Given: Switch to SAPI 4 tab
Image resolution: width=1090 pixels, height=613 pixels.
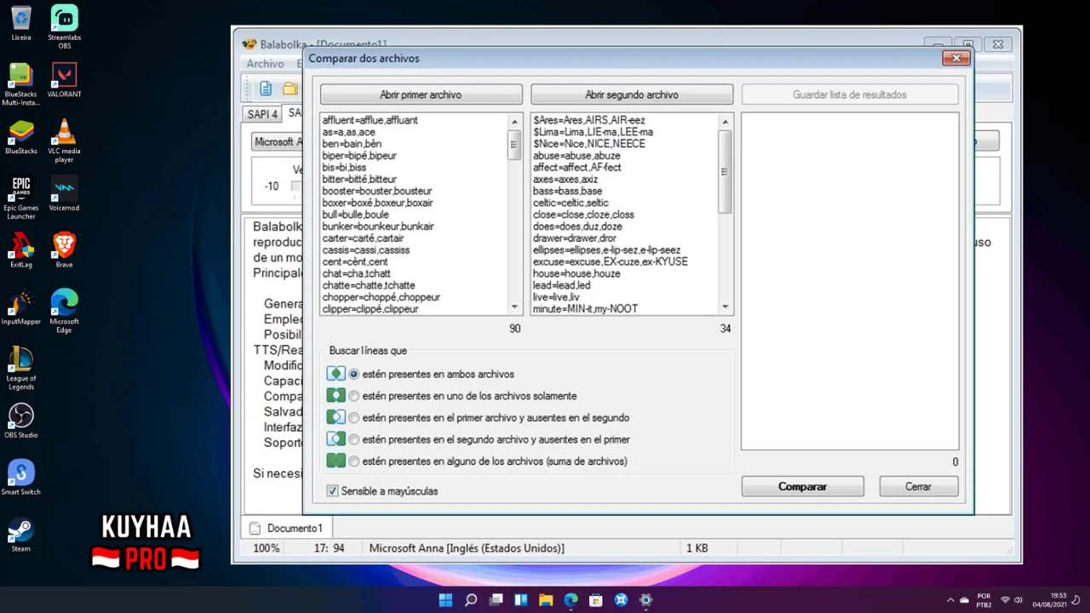Looking at the screenshot, I should click(x=262, y=114).
